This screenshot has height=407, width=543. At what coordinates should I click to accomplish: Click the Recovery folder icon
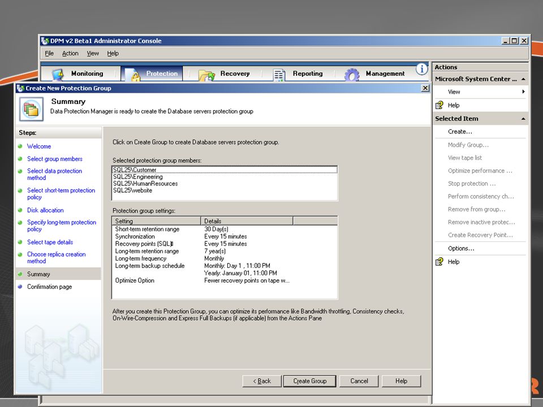[207, 75]
